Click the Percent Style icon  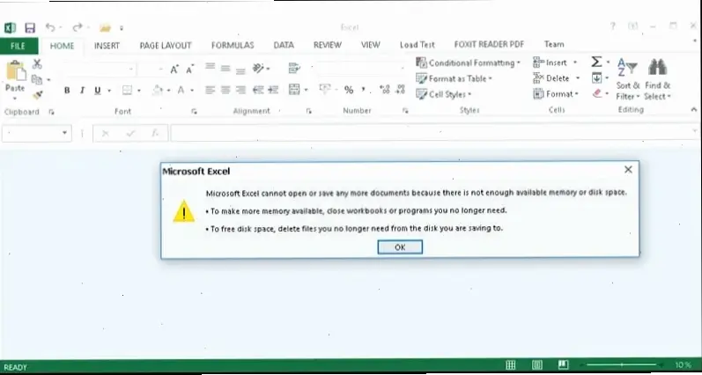click(349, 90)
